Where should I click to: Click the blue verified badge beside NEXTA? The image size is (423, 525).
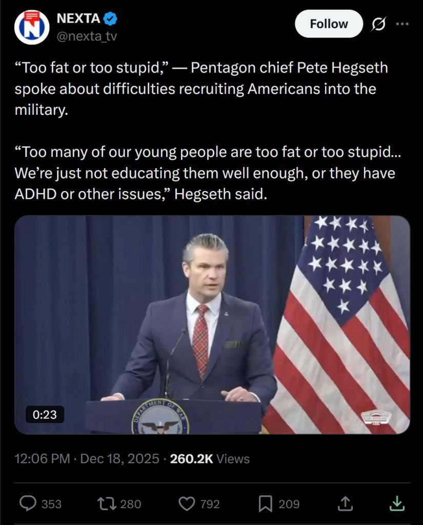coord(110,18)
